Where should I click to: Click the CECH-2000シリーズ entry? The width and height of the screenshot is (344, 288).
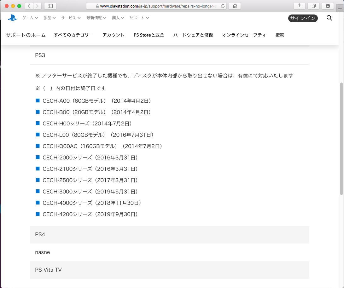[90, 158]
